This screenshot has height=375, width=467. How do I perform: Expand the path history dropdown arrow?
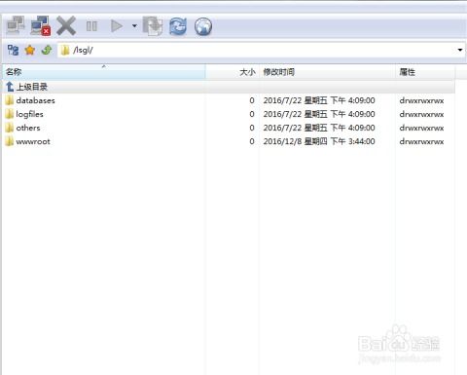click(460, 50)
